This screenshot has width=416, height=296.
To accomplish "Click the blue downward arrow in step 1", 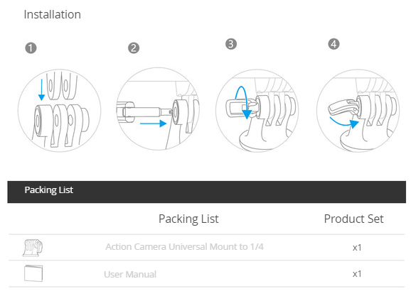I will tap(41, 89).
